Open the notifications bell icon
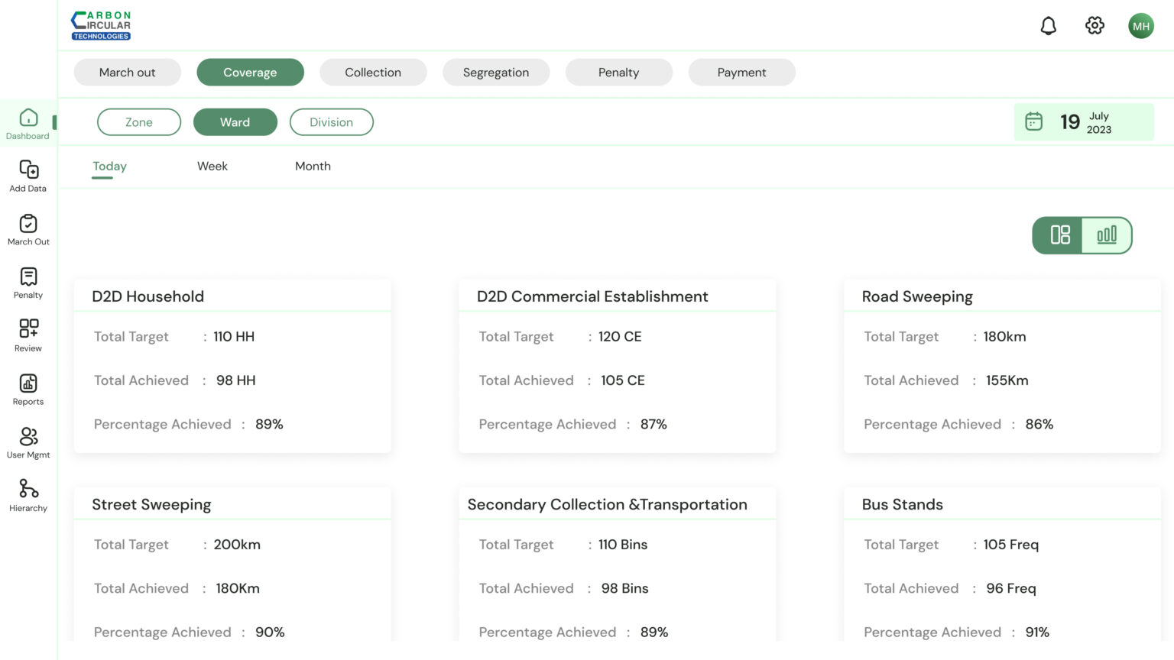This screenshot has width=1174, height=660. tap(1048, 26)
